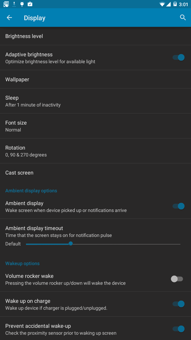
Task: Open the Sleep timeout options
Action: click(x=95, y=101)
